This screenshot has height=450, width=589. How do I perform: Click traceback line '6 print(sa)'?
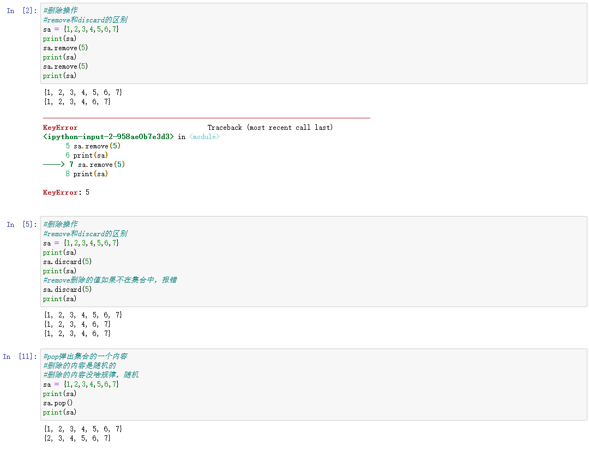pos(87,155)
